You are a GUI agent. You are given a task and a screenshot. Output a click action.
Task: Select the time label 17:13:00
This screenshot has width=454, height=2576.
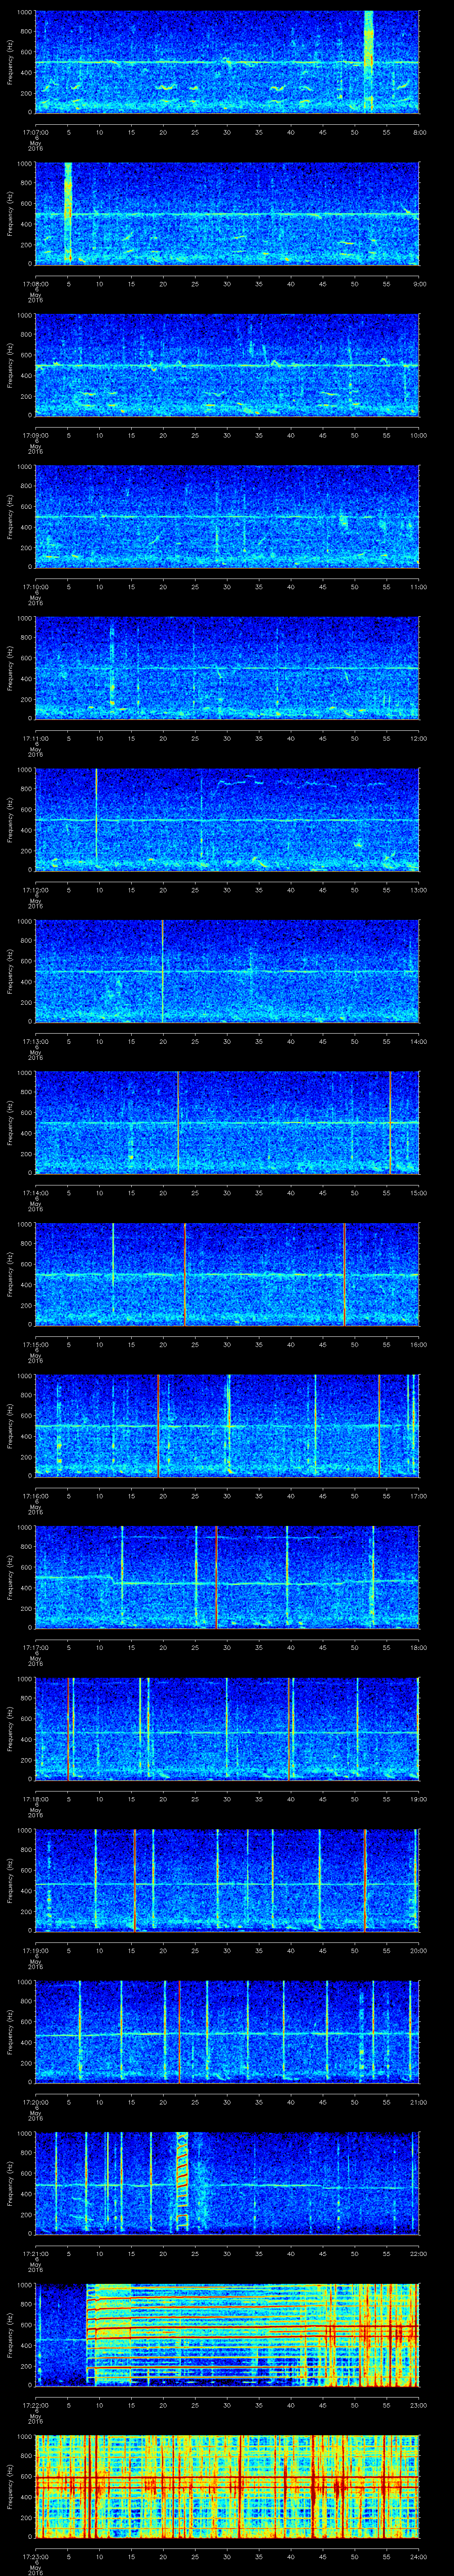click(x=35, y=1041)
